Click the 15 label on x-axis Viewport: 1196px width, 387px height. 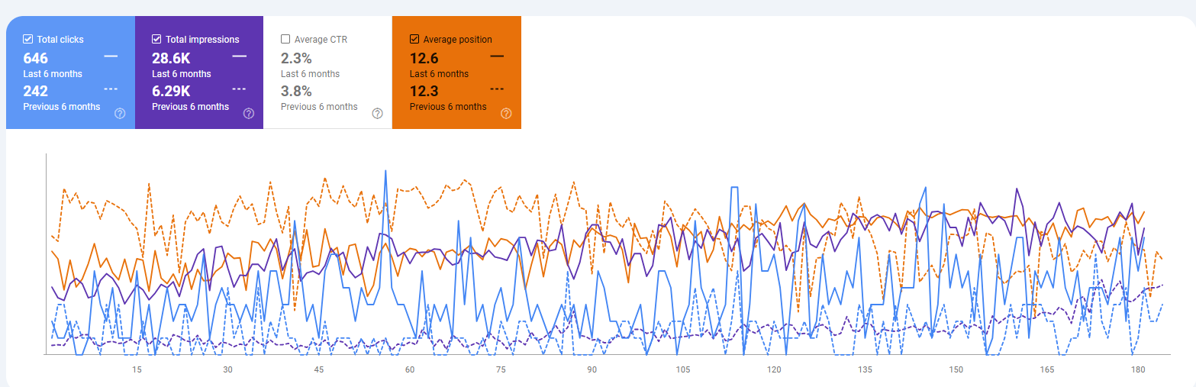[137, 369]
